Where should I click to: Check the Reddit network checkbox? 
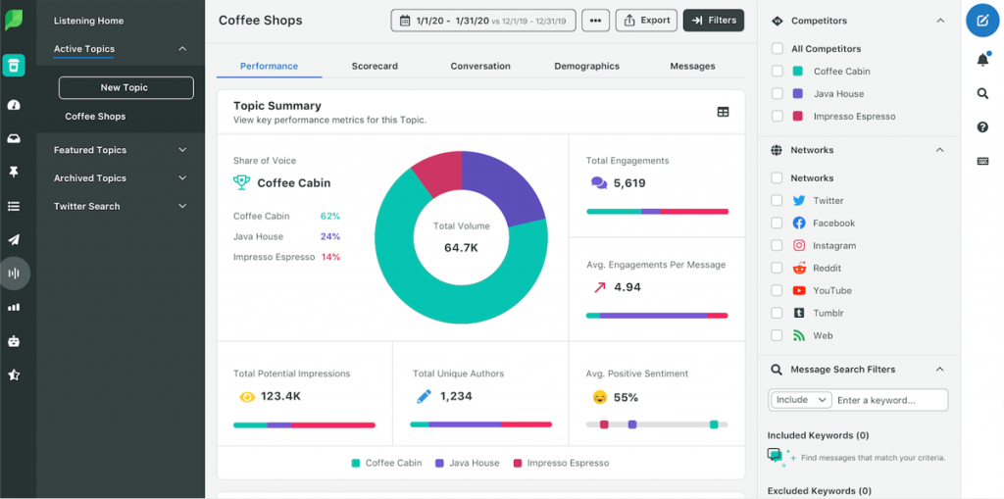777,268
